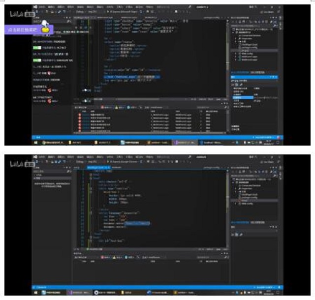Open quick search icon in upper title bar

pyautogui.click(x=189, y=7)
